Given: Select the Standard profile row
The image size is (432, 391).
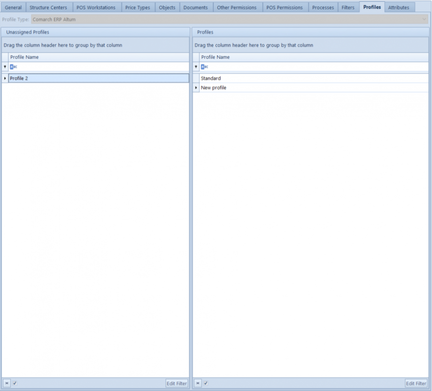Looking at the screenshot, I should 314,78.
